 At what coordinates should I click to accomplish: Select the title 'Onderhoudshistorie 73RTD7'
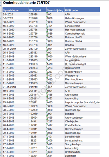pos(26,3)
